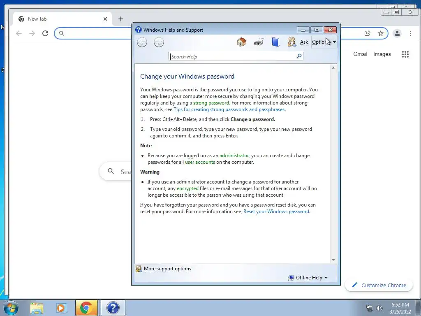421x316 pixels.
Task: Click Help scrollbar down arrow
Action: 333,260
